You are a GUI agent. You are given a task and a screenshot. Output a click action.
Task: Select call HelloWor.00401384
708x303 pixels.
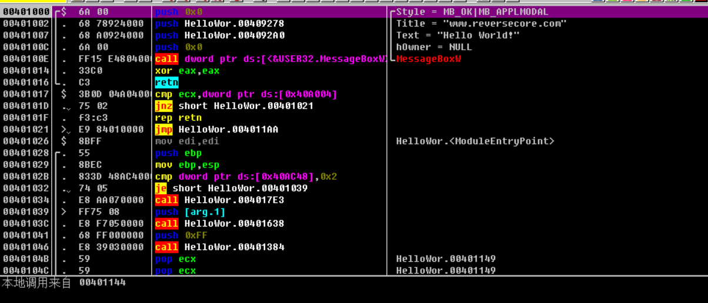(219, 247)
